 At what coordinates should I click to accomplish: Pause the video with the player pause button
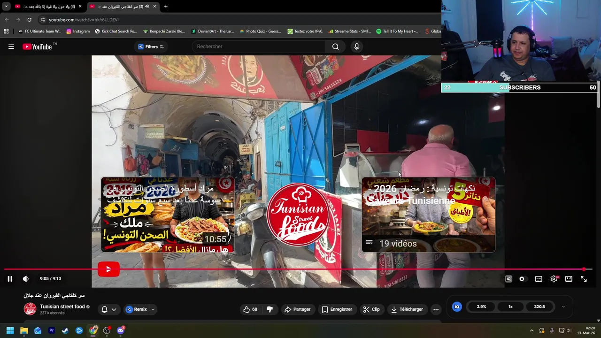click(10, 279)
